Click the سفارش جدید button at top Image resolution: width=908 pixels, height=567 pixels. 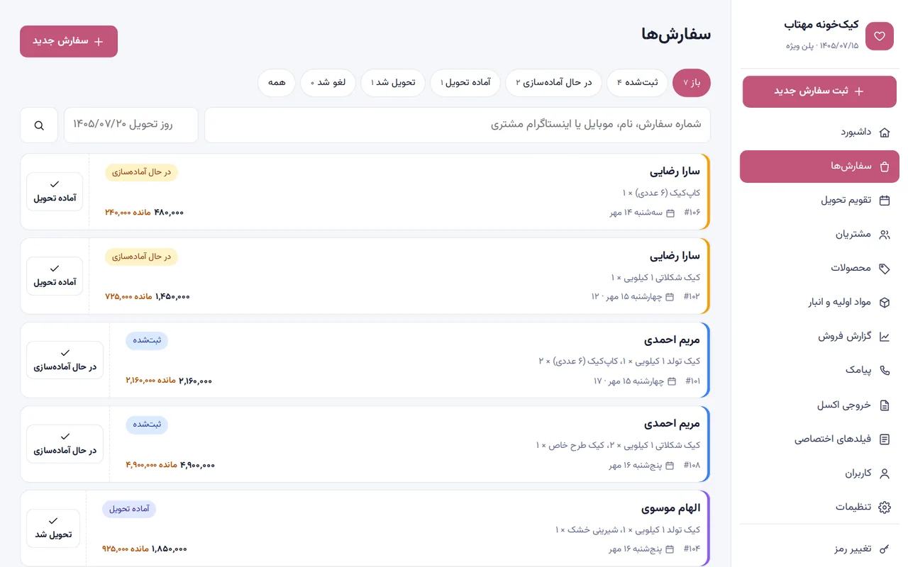(x=69, y=41)
